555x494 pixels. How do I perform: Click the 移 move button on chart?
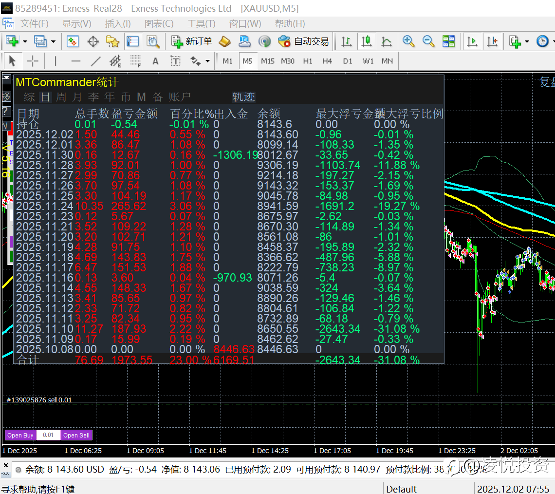click(x=7, y=96)
